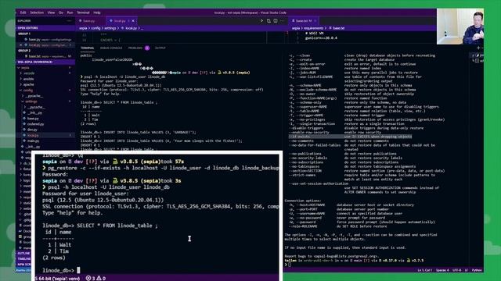Click Spaces: 4 indentation in status bar

click(442, 270)
